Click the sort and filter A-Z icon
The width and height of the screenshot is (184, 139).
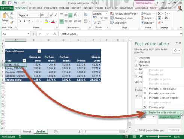point(166,13)
